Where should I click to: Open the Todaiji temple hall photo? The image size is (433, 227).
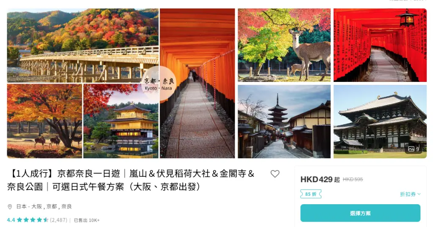380,122
